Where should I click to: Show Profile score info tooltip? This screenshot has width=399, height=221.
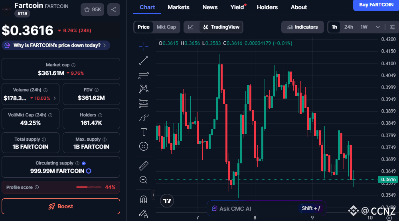37,187
